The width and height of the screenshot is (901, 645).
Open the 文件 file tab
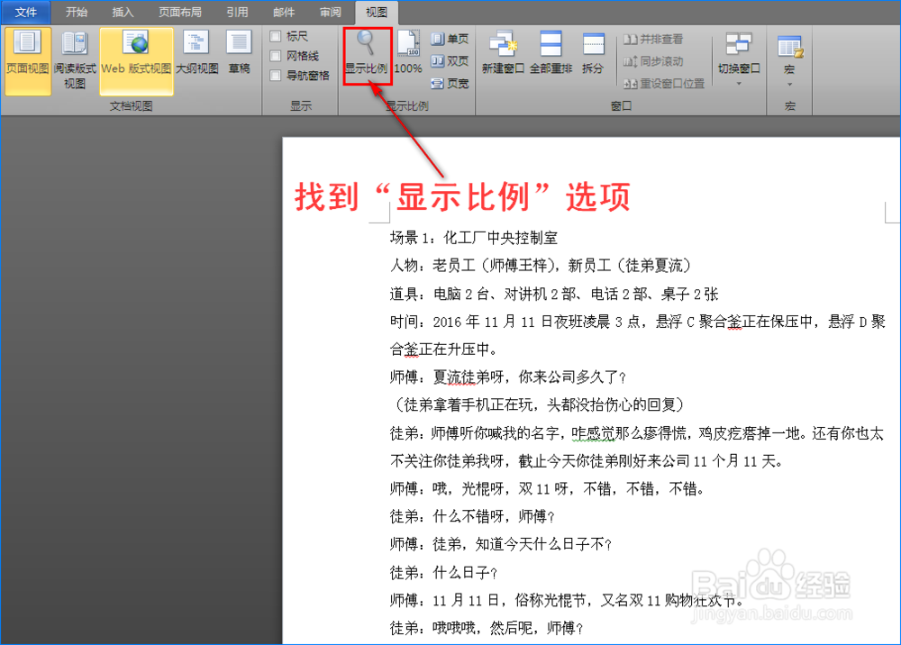click(x=26, y=12)
